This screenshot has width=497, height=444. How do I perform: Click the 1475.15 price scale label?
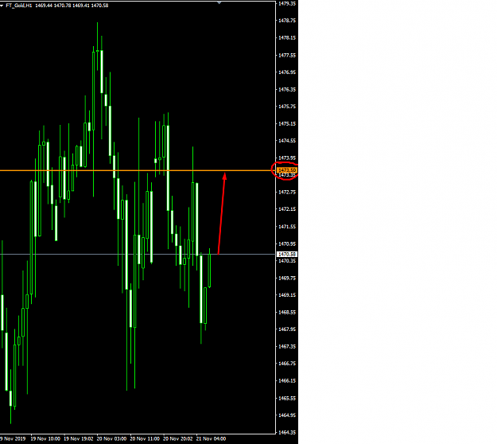tap(287, 123)
